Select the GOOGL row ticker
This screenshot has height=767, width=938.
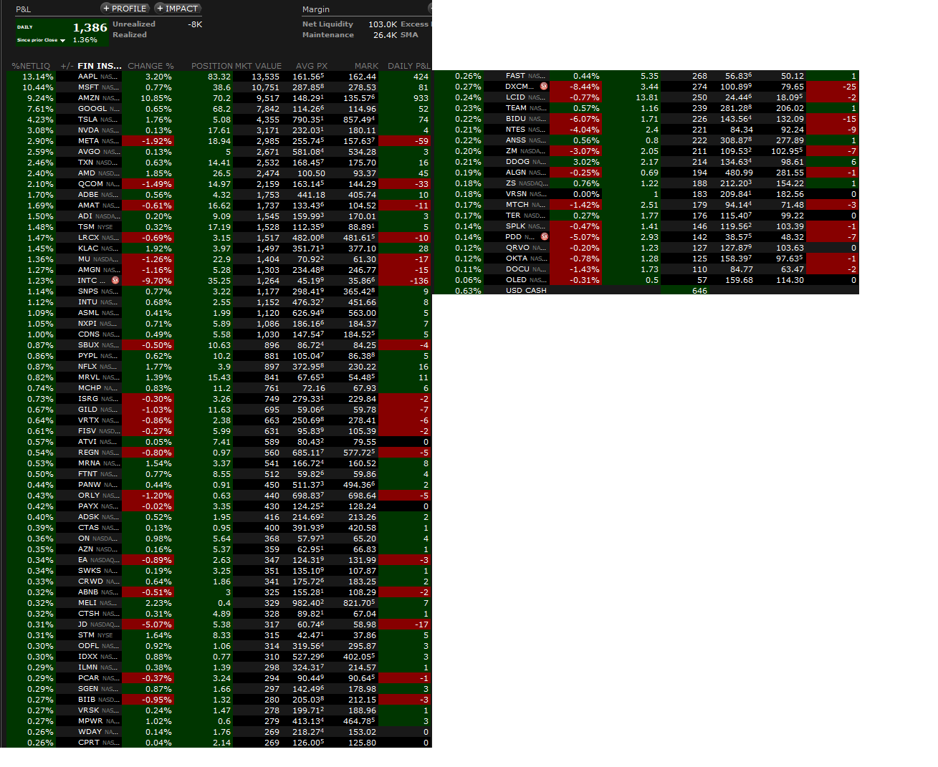coord(92,109)
